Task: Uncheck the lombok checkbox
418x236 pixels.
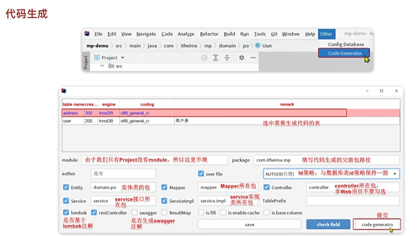Action: point(66,213)
